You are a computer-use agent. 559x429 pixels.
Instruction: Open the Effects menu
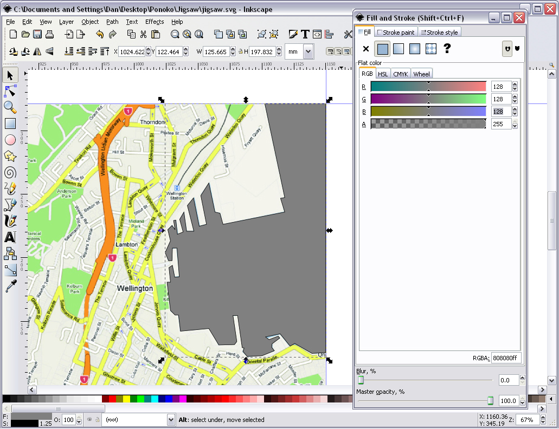pos(155,22)
